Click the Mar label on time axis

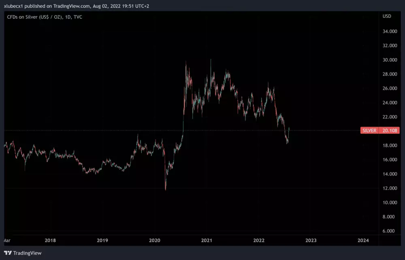(7, 241)
